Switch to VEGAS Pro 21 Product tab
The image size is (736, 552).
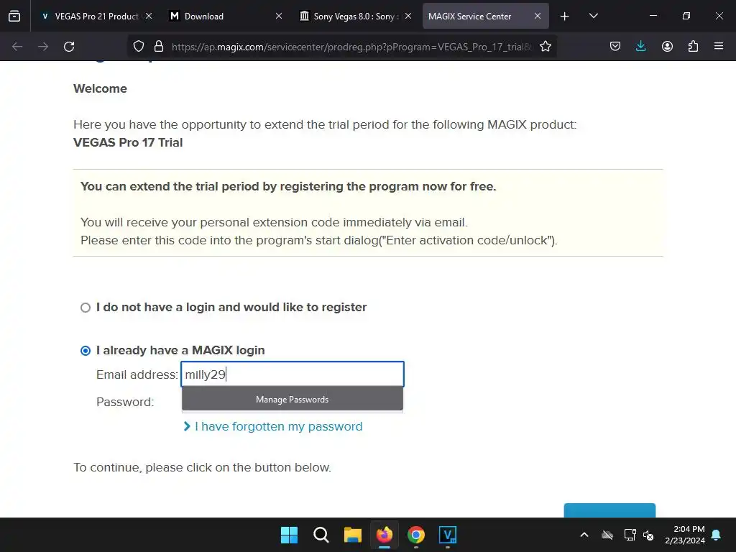(96, 16)
